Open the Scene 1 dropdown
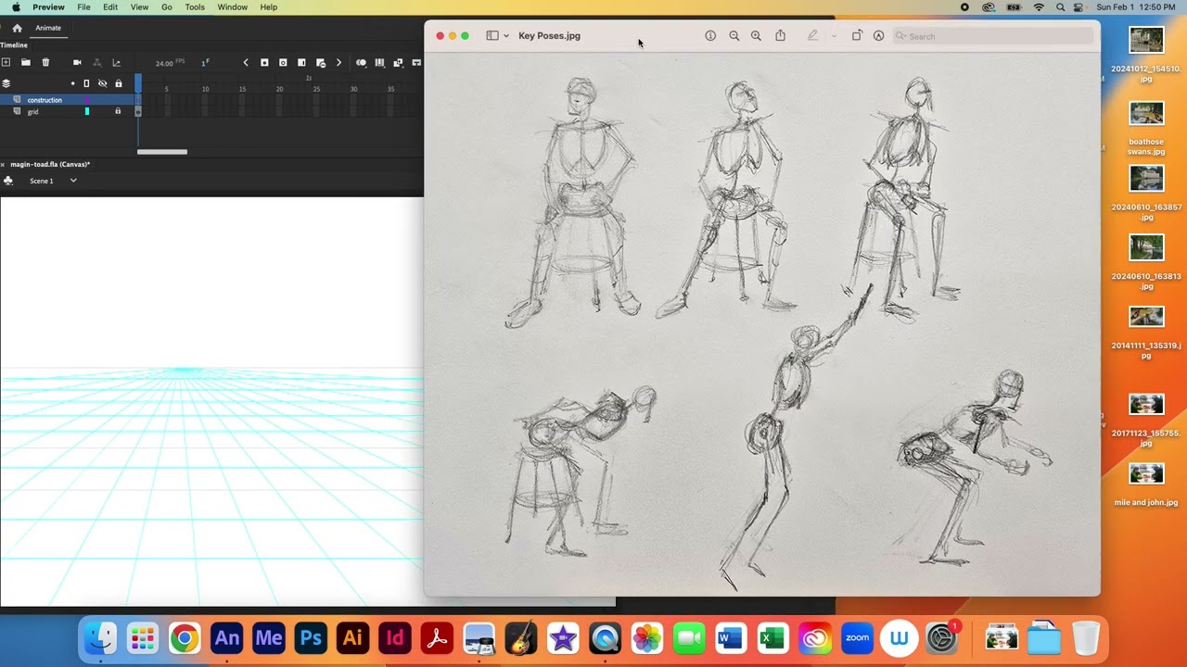 [73, 181]
